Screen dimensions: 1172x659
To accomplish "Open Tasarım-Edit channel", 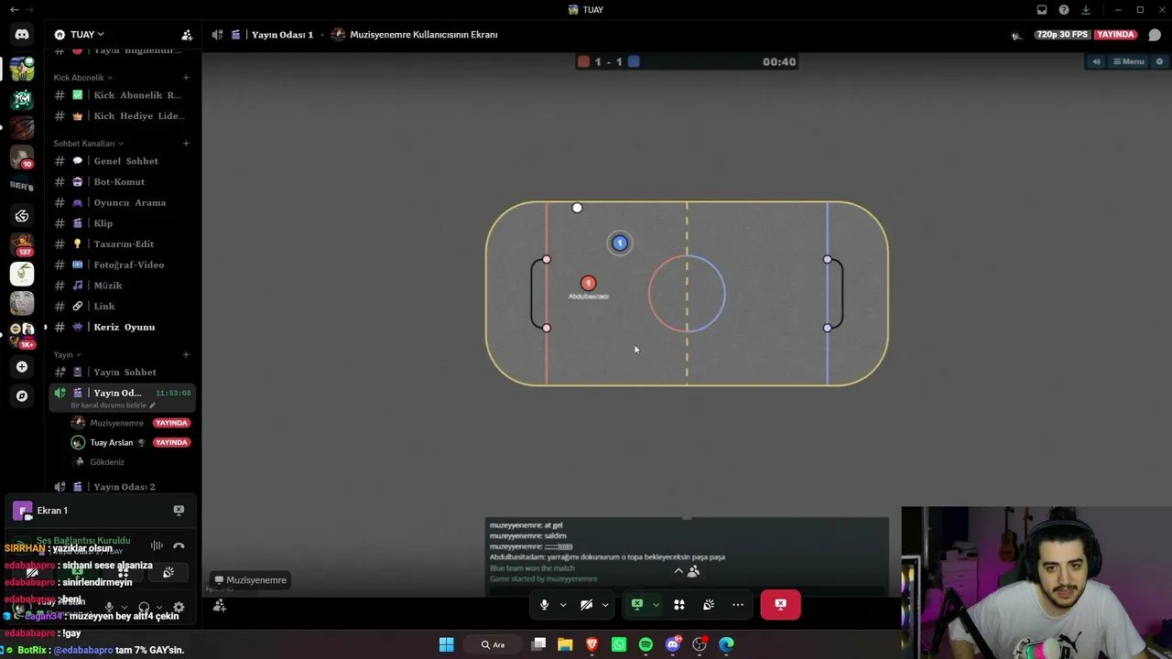I will pos(122,244).
